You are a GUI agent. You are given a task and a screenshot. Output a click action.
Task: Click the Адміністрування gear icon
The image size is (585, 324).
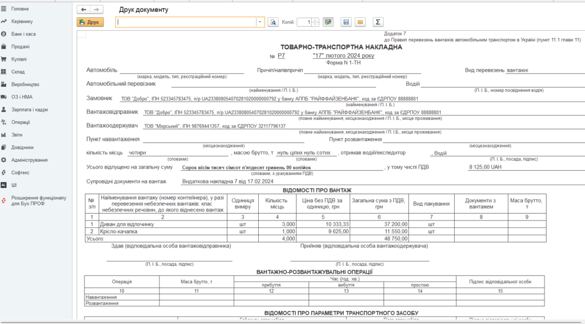click(4, 160)
